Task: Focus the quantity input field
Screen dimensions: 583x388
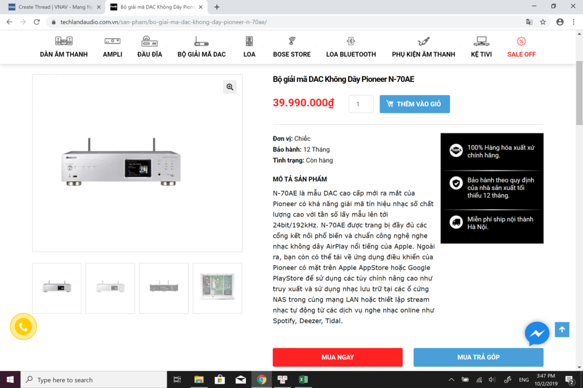Action: tap(361, 104)
